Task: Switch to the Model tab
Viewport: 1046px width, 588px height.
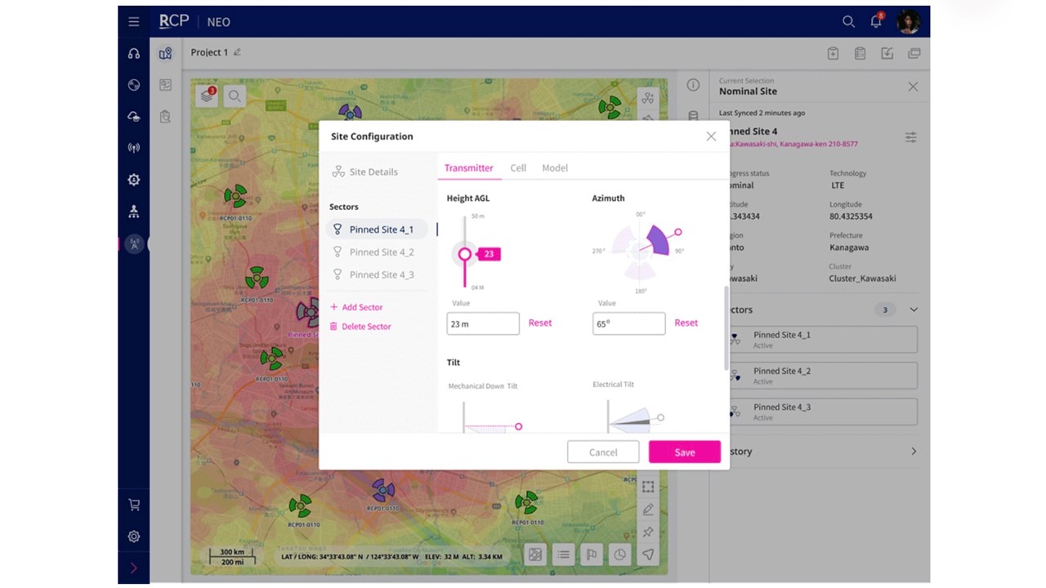Action: coord(555,168)
